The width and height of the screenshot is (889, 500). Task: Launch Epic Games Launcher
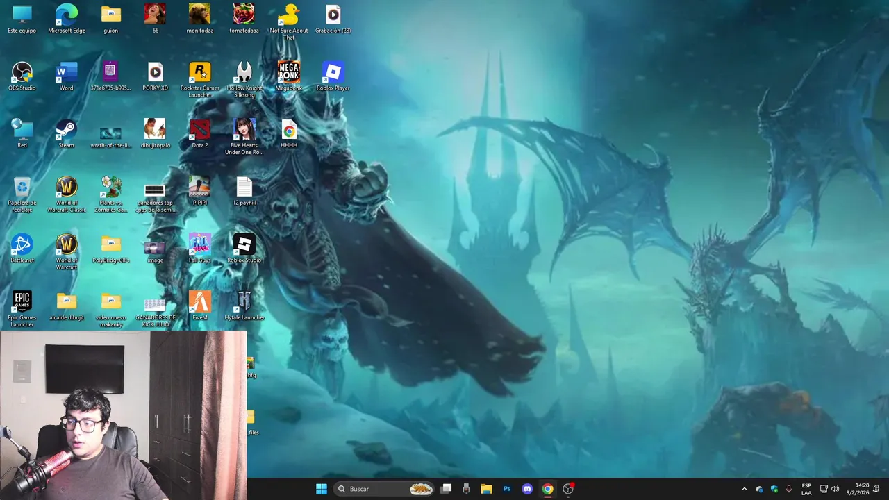[22, 309]
